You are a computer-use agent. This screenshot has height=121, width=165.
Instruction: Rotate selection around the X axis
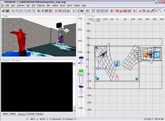click(x=17, y=11)
